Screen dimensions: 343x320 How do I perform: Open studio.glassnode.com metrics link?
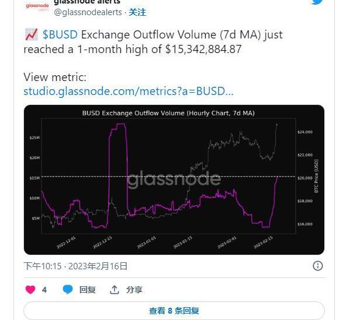click(x=129, y=91)
